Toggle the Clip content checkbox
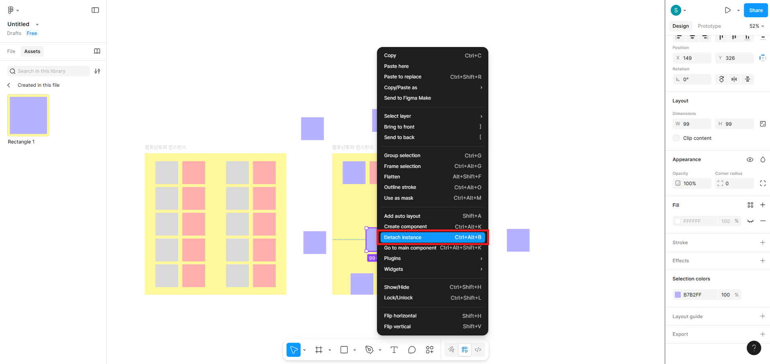The image size is (770, 364). (676, 138)
